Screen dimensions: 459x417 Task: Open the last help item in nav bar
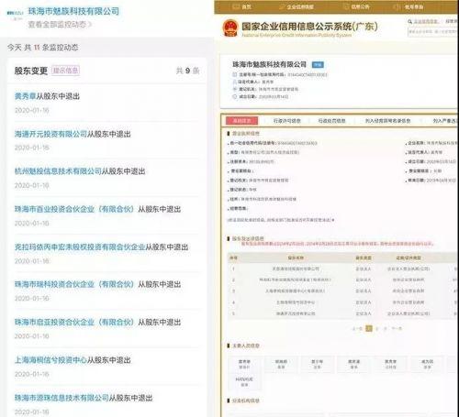(x=414, y=6)
